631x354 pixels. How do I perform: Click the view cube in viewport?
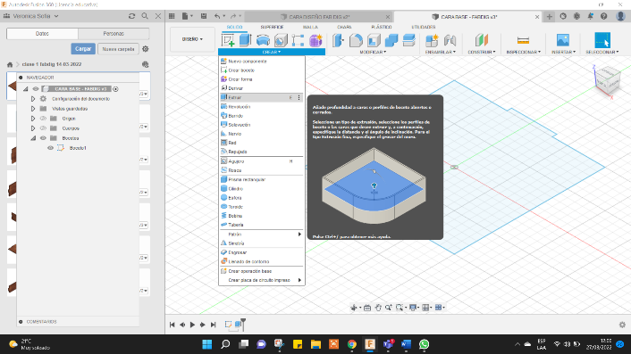607,79
